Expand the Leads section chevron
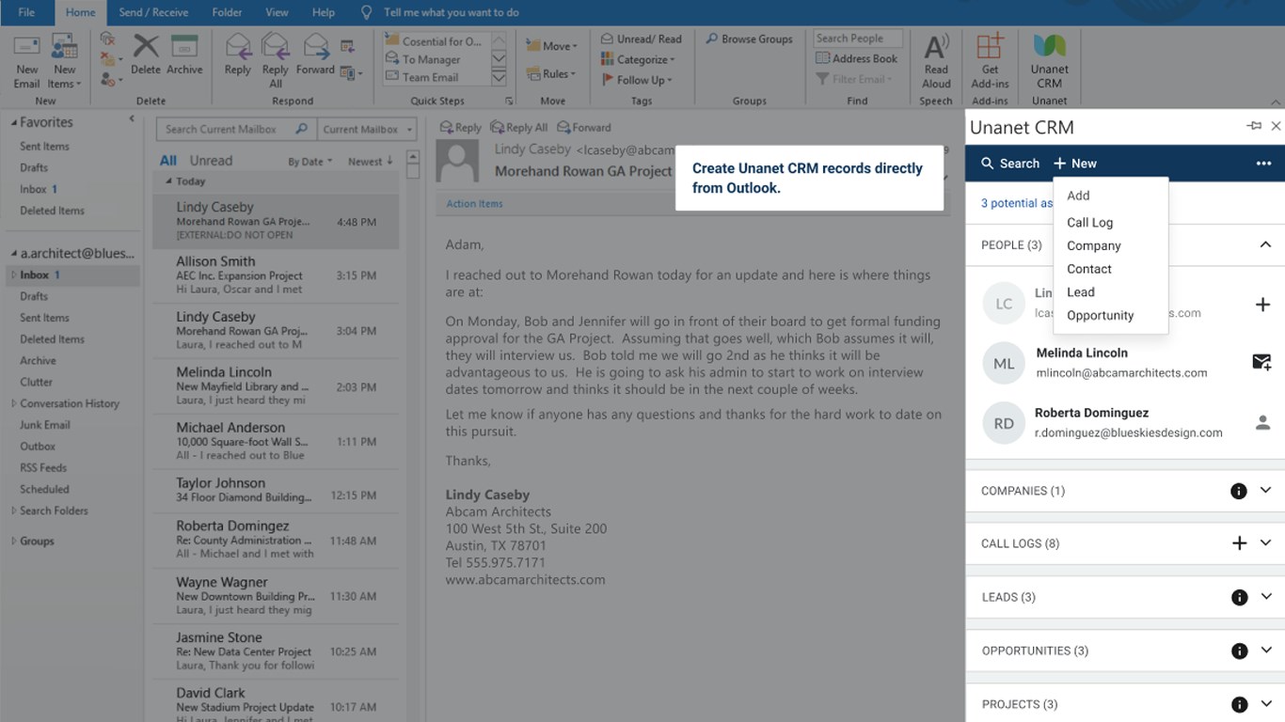Image resolution: width=1285 pixels, height=722 pixels. (x=1265, y=596)
